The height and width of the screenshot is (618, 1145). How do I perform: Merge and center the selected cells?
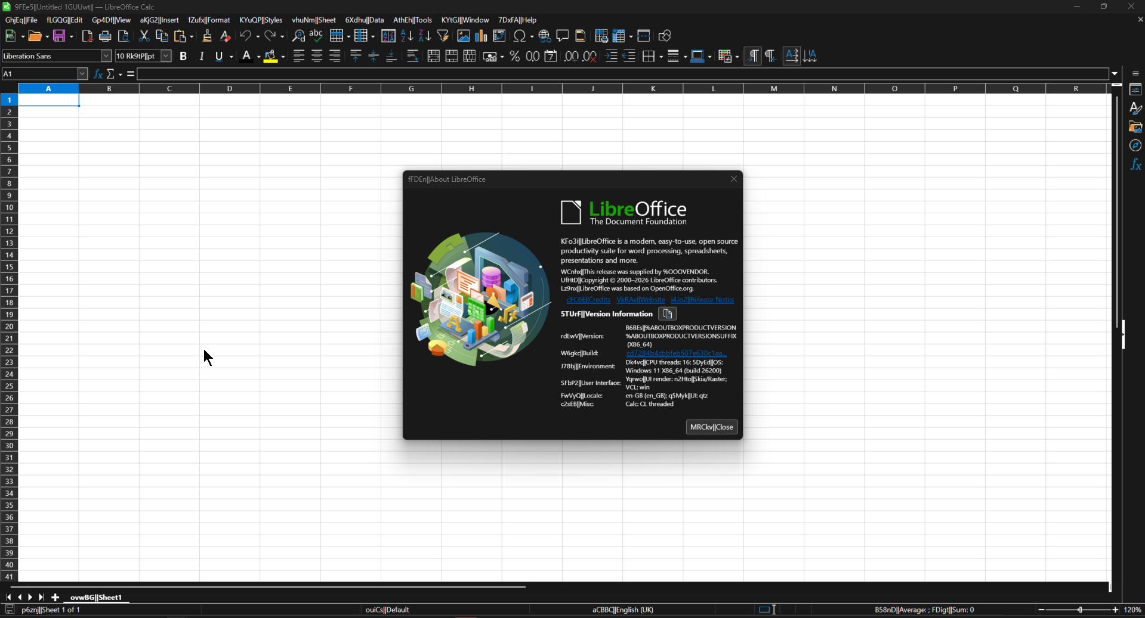pos(434,56)
